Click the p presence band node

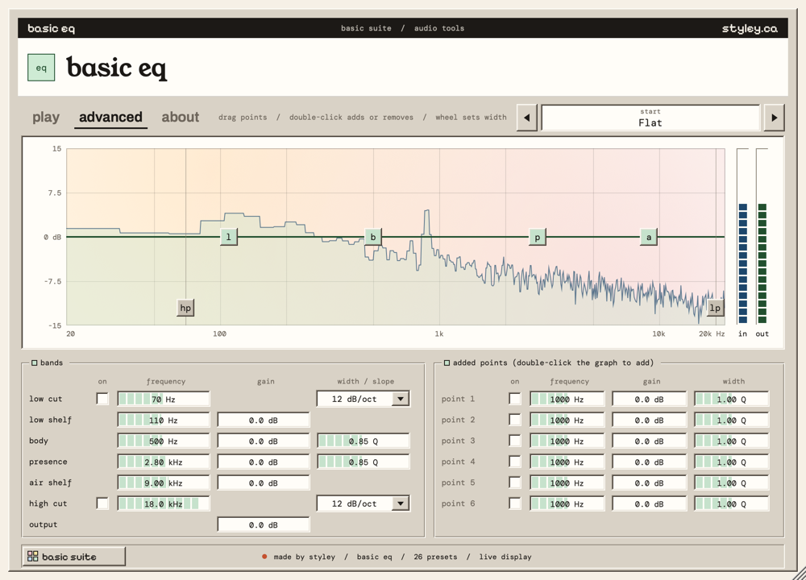(x=537, y=237)
